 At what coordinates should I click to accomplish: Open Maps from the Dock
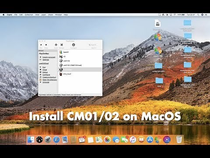pyautogui.click(x=99, y=140)
